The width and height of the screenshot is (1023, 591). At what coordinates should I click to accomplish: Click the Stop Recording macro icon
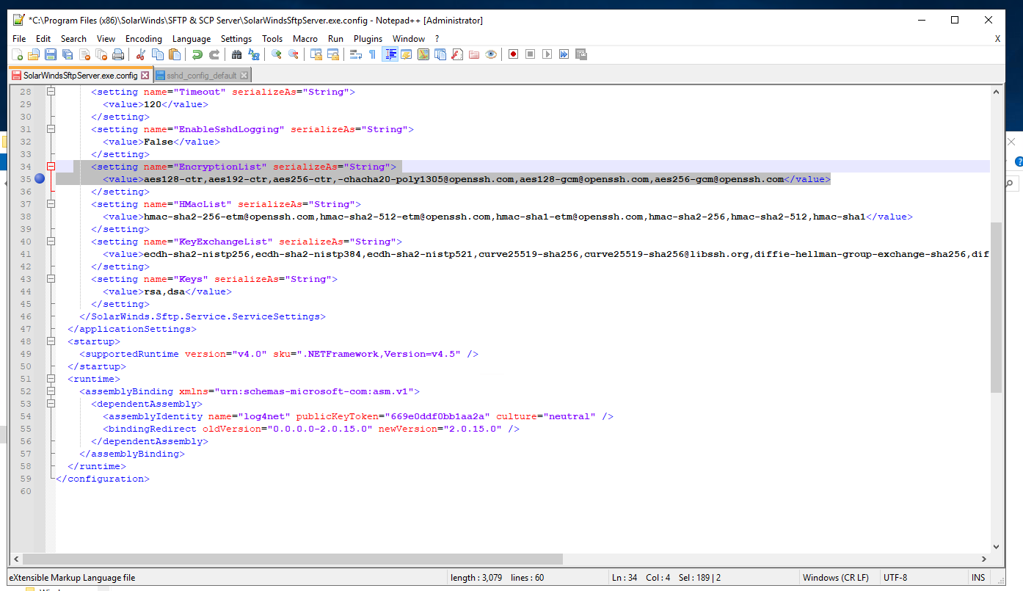530,54
